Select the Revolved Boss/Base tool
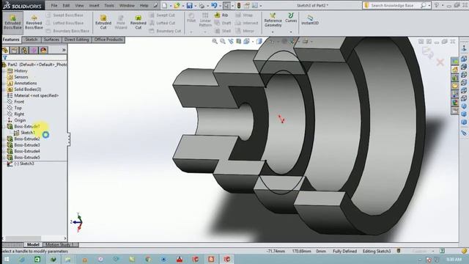Viewport: 469px width, 264px height. click(34, 22)
